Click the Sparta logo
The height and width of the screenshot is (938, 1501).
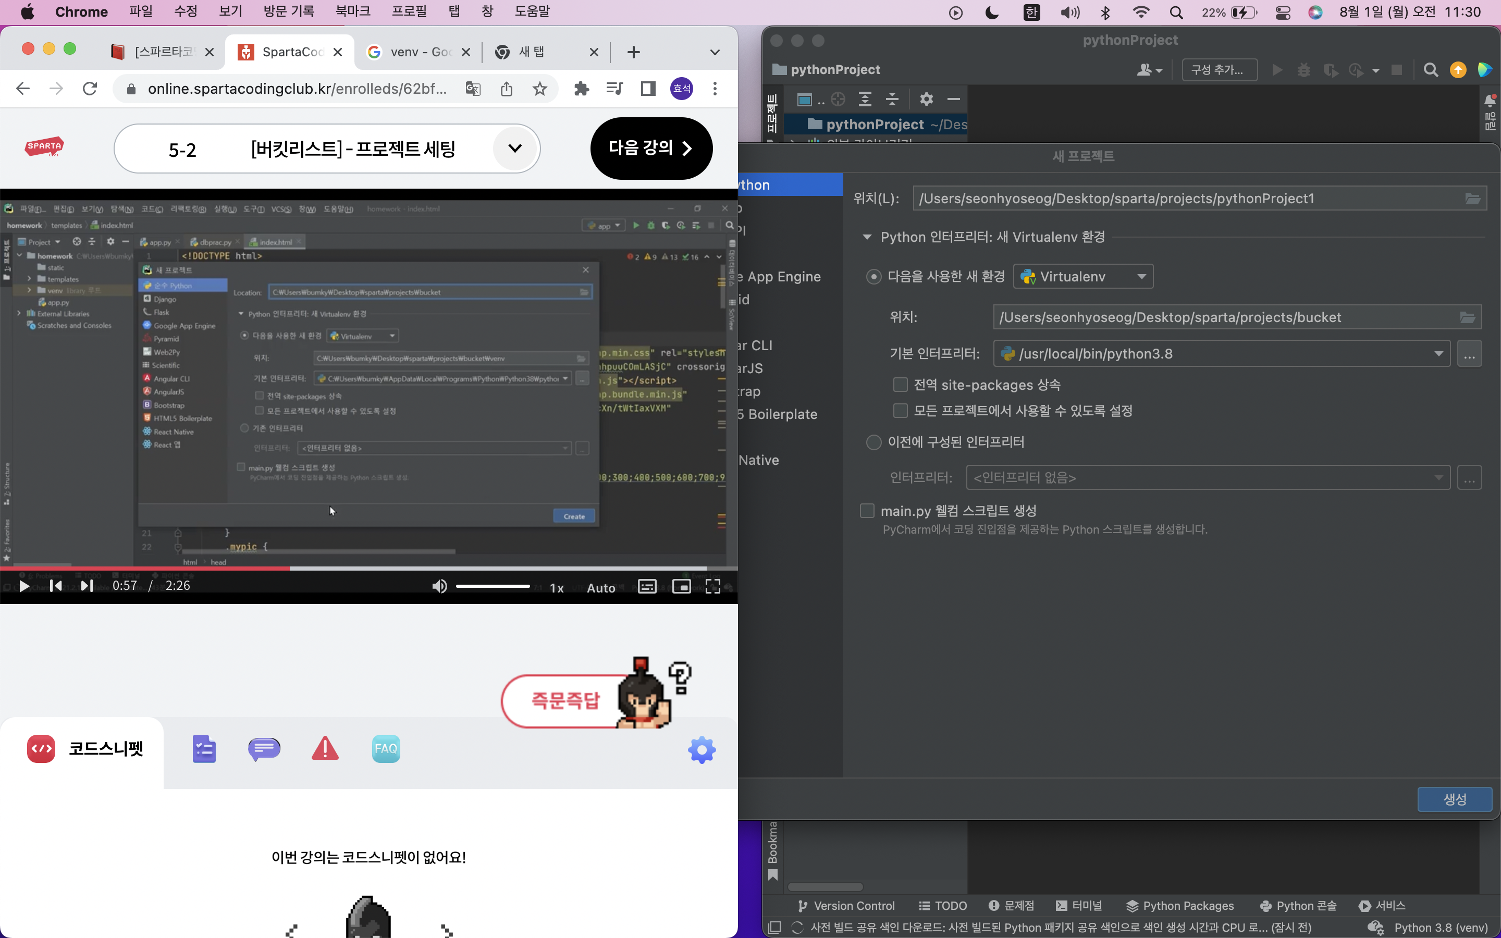(45, 147)
